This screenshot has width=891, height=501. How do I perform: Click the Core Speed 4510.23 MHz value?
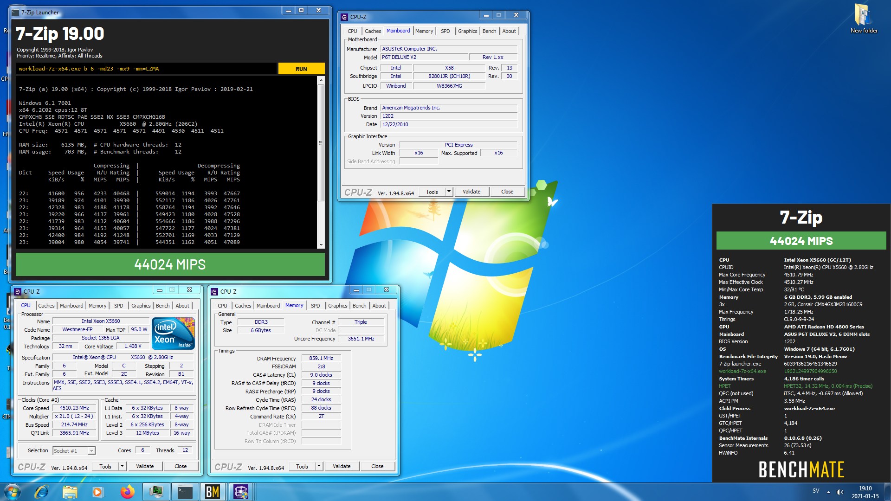(74, 408)
